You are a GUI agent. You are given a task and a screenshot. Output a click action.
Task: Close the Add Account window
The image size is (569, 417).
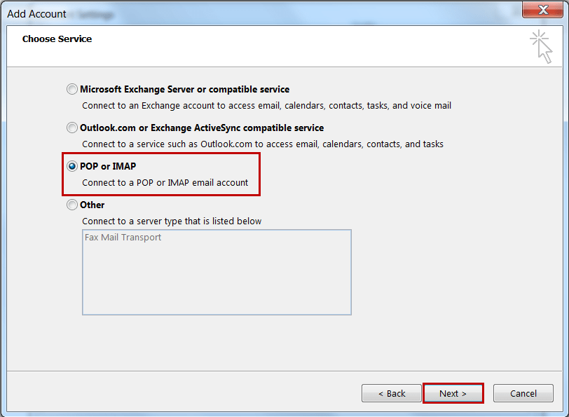coord(542,9)
